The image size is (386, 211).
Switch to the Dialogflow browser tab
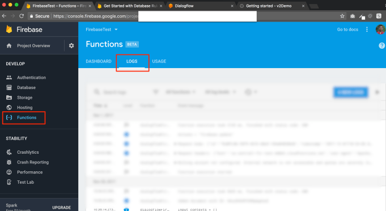tap(201, 6)
